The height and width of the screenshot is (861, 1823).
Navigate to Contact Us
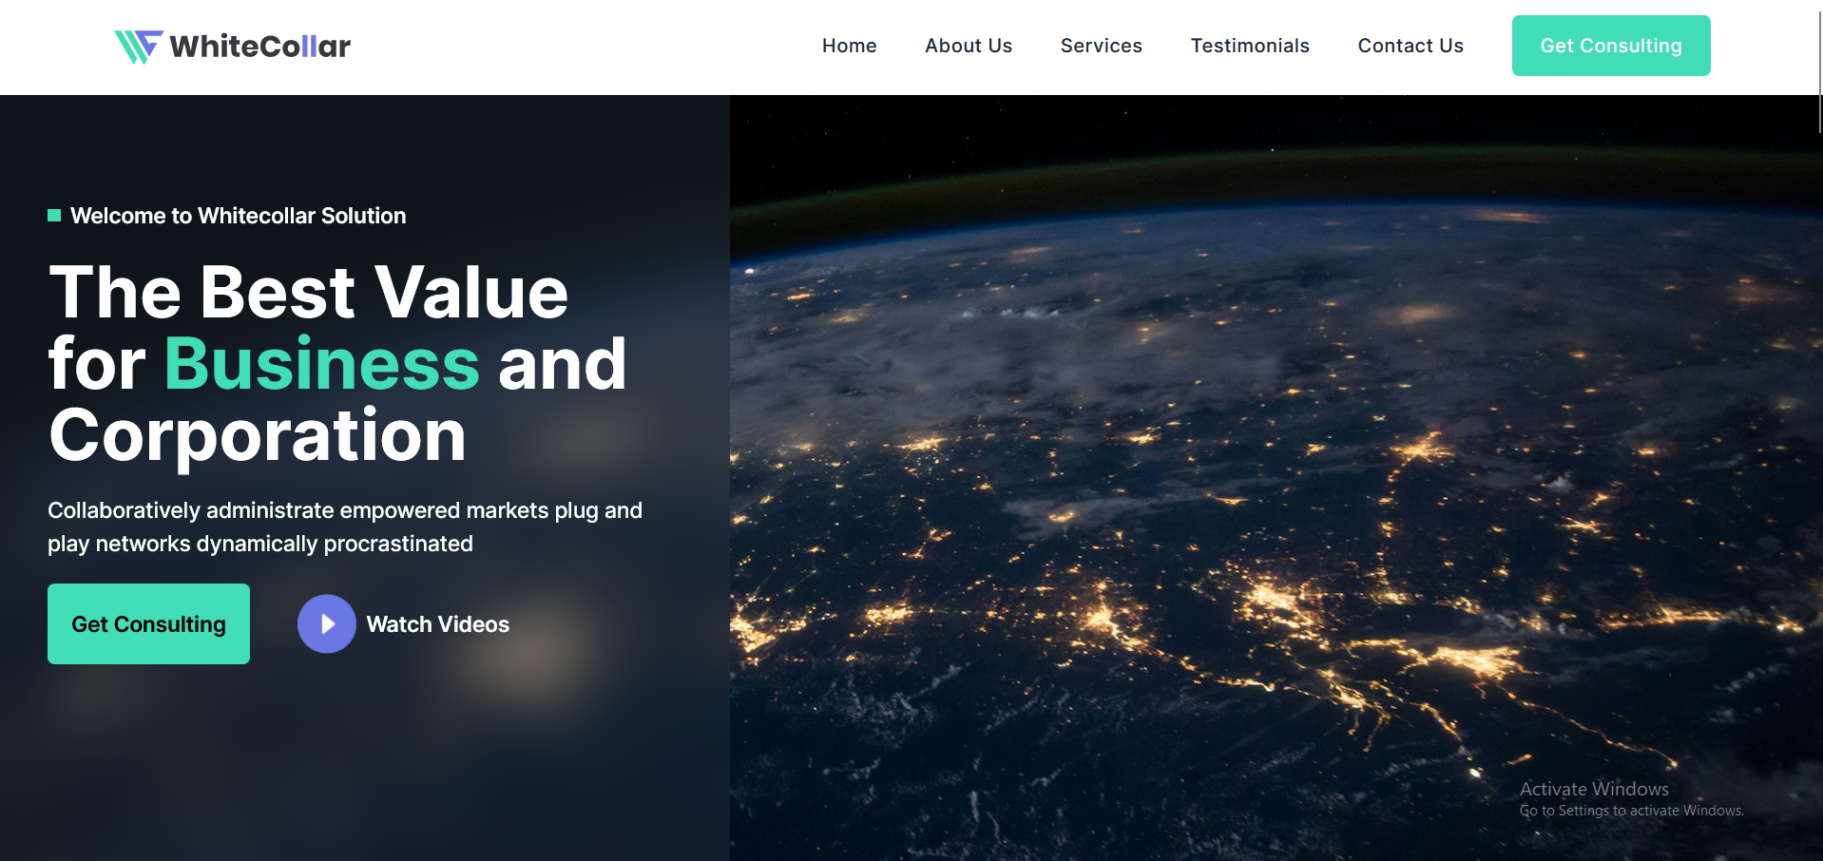tap(1410, 46)
